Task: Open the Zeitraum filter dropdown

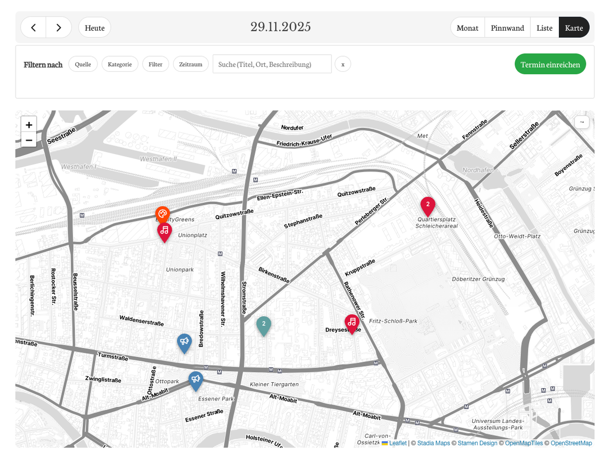Action: point(191,64)
